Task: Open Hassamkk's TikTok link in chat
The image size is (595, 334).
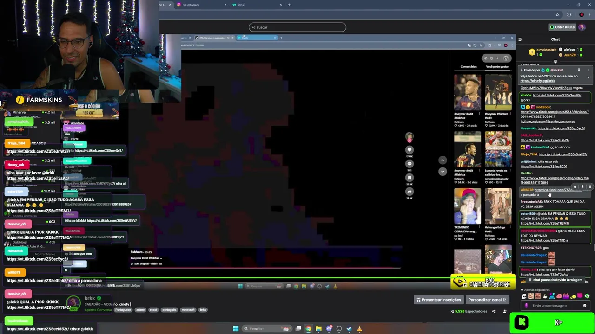Action: (562, 128)
